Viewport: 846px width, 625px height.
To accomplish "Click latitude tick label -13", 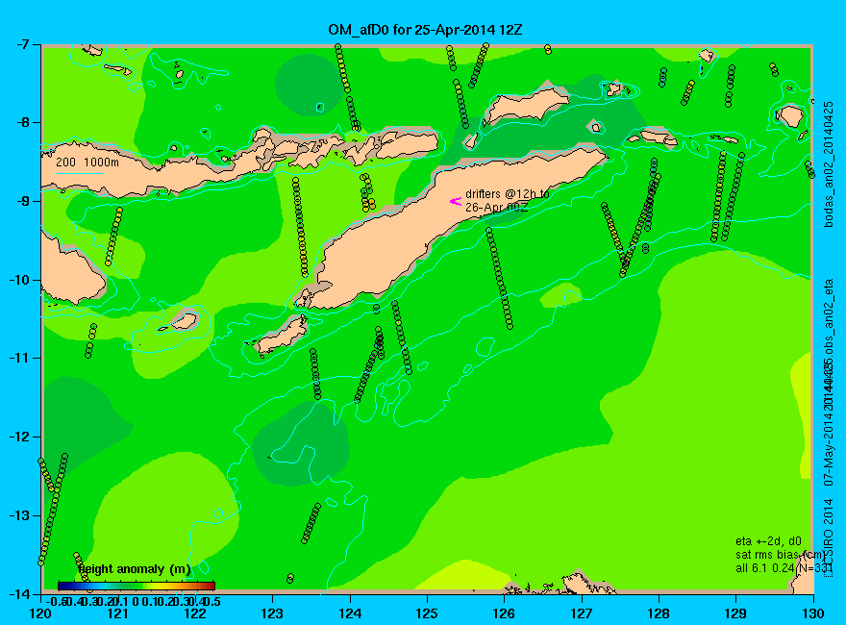I will click(20, 516).
